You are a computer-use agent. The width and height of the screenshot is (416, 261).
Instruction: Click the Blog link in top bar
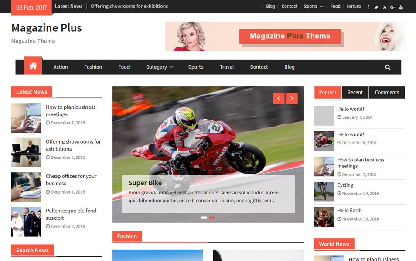coord(271,7)
